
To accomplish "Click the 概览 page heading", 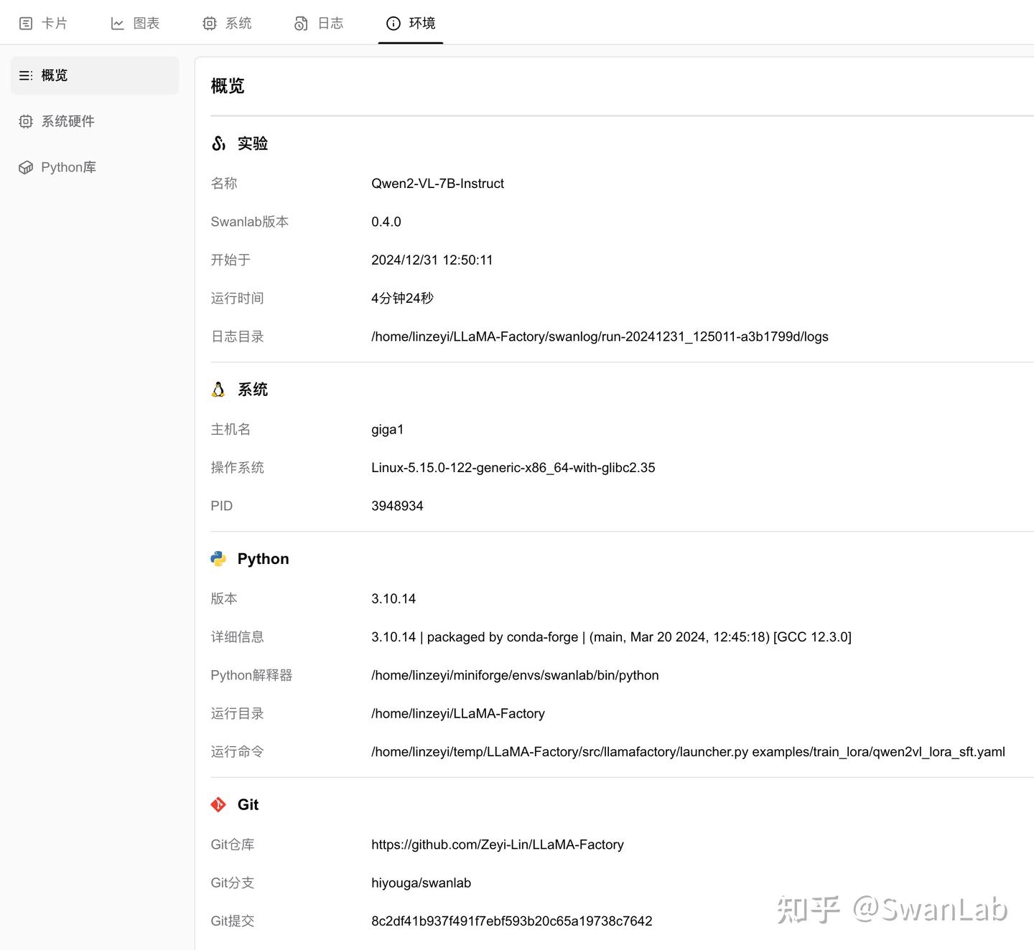I will coord(228,86).
